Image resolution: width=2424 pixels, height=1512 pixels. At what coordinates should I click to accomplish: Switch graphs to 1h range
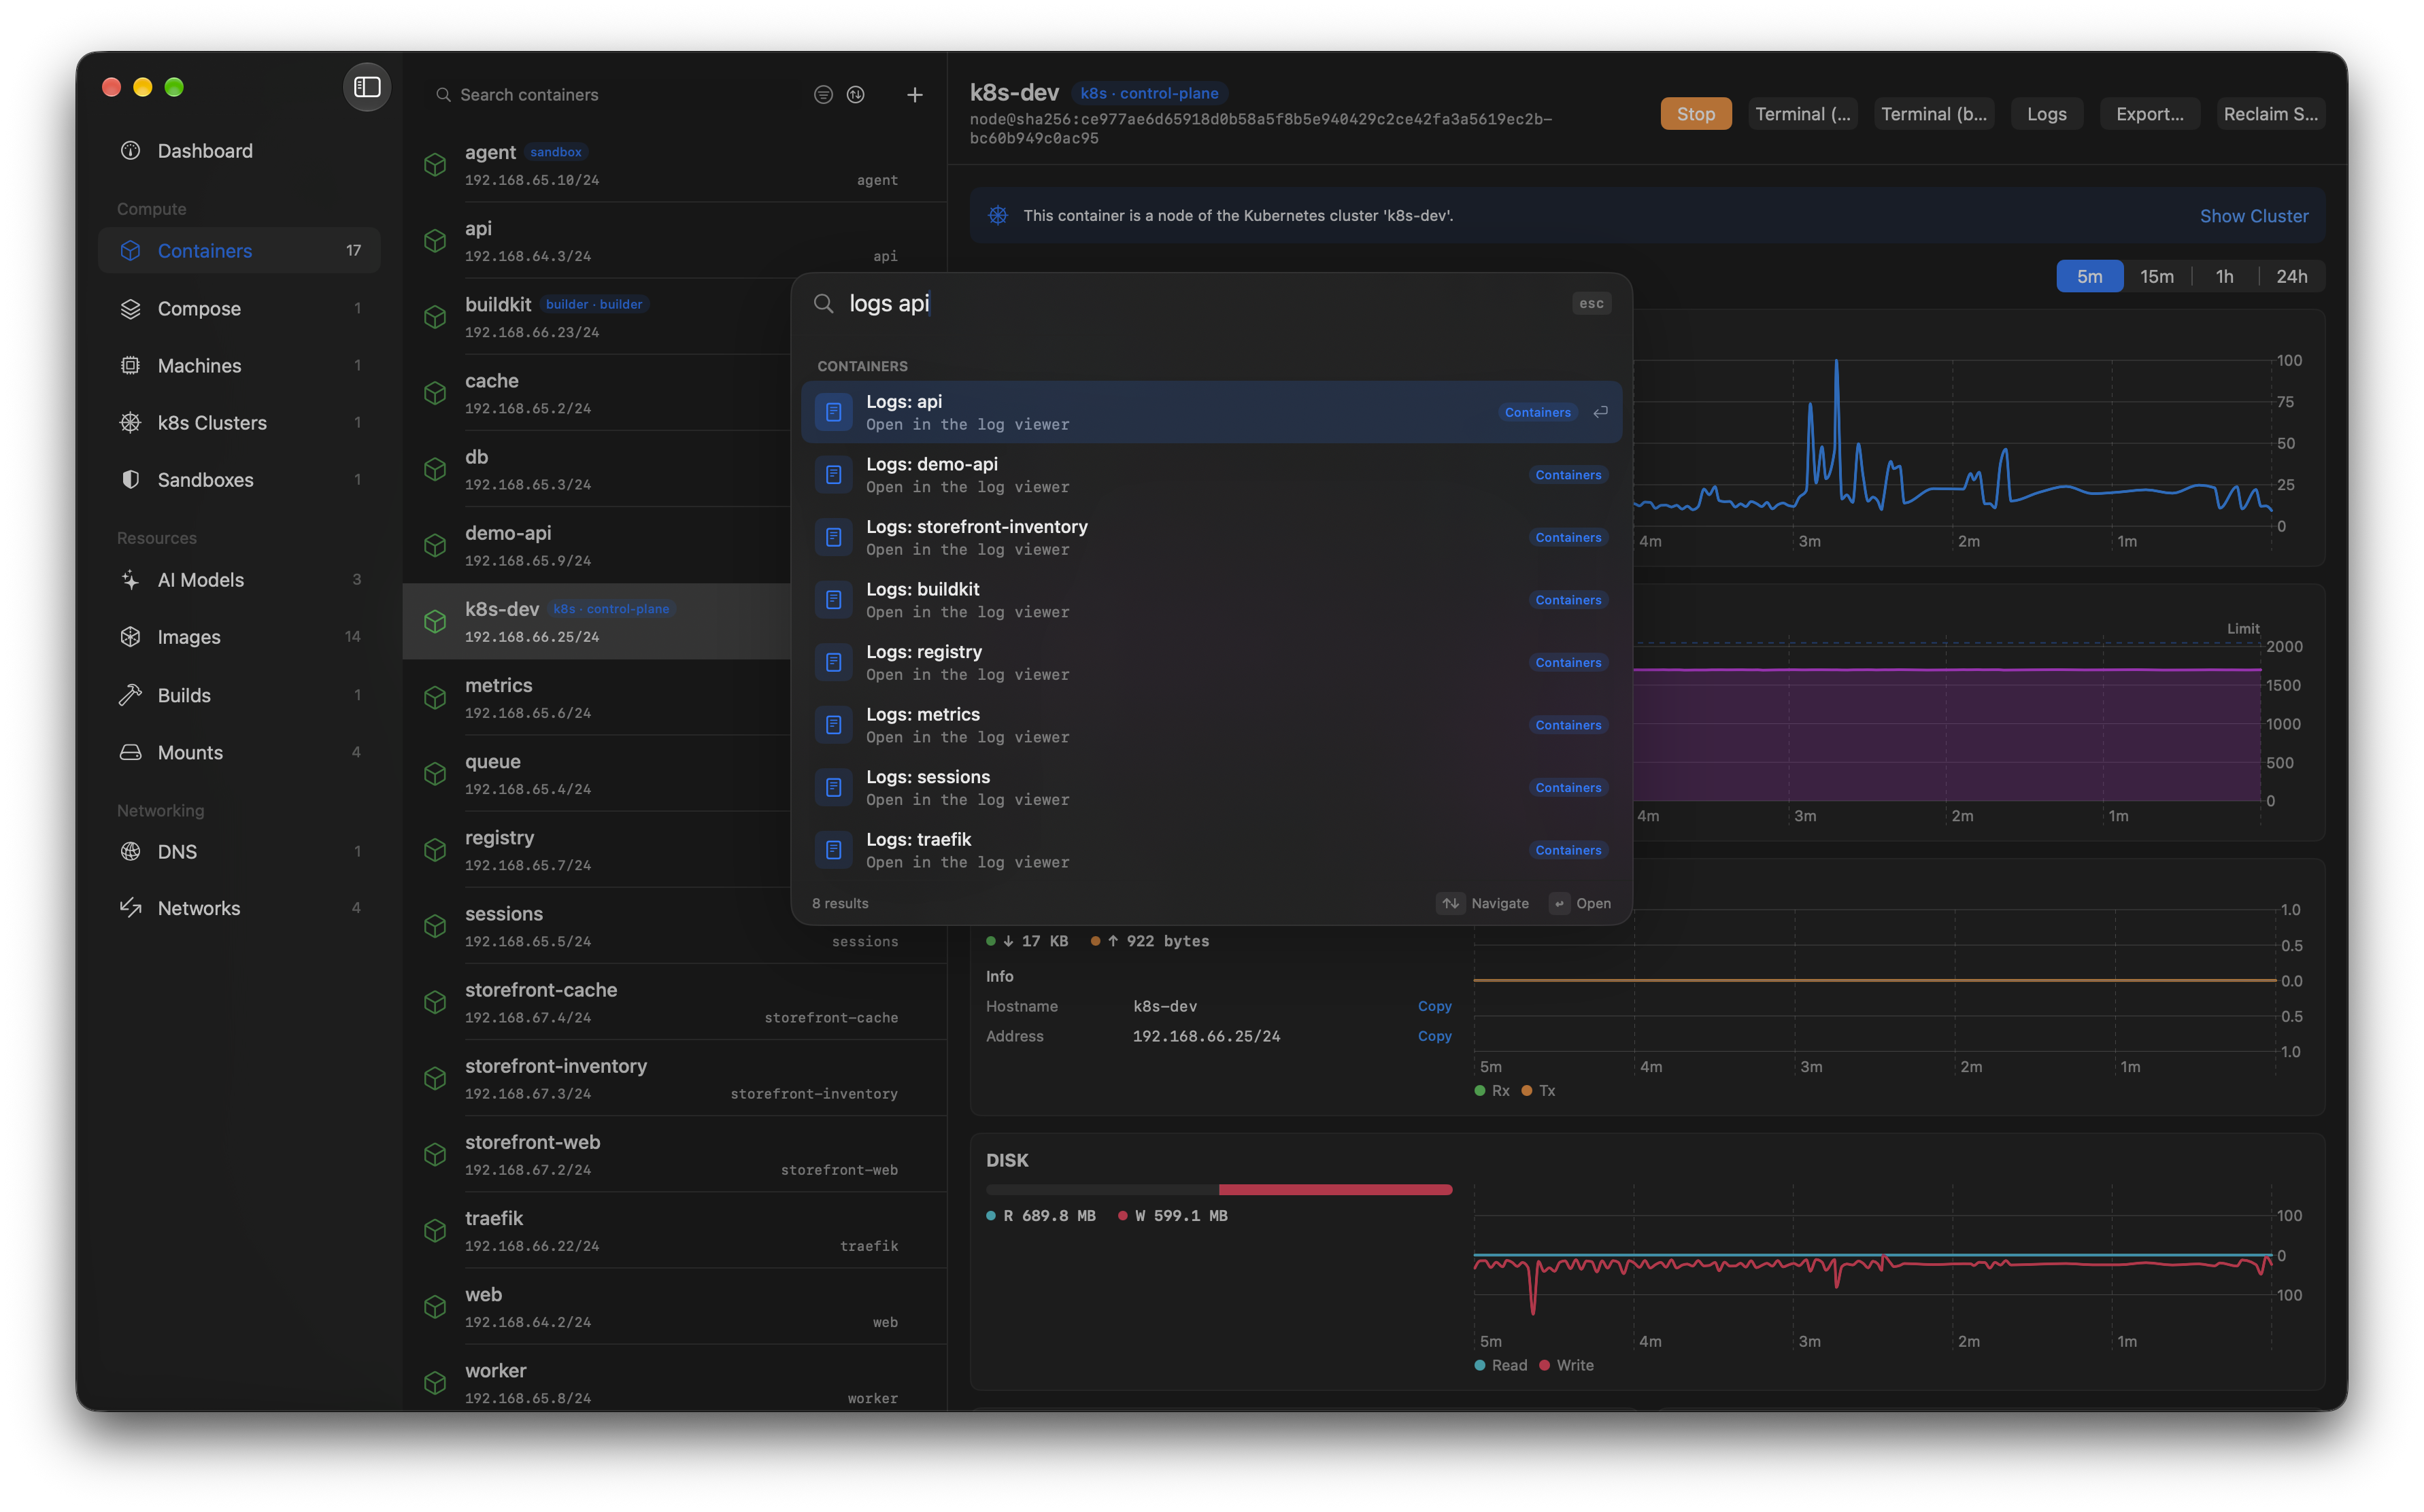[x=2224, y=277]
